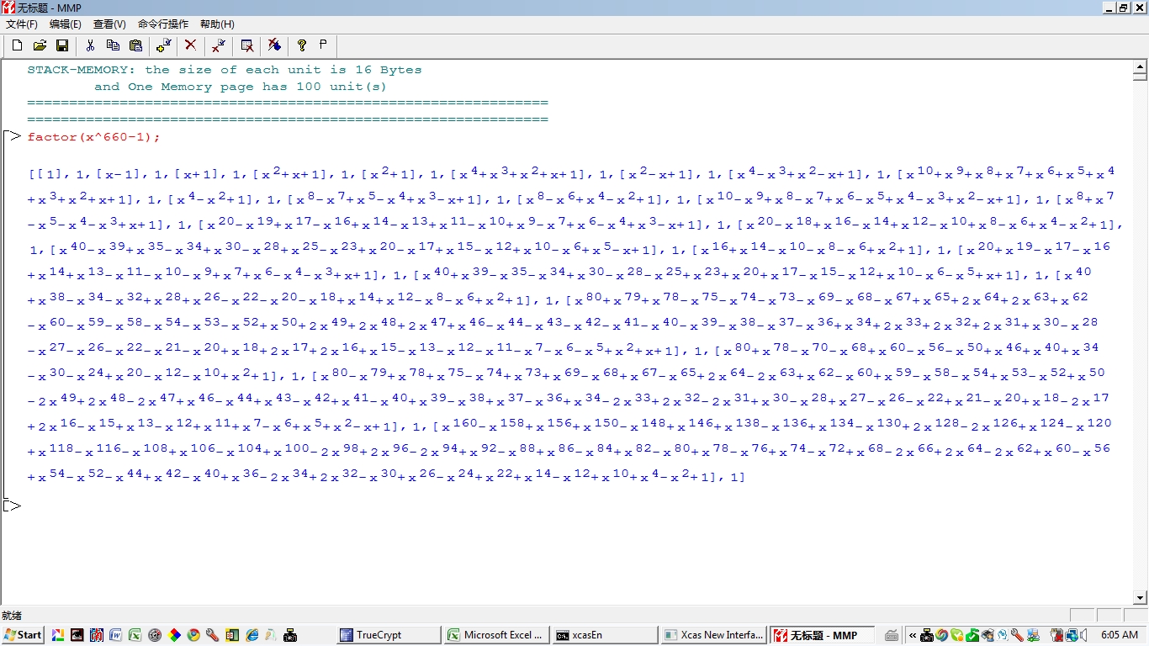The width and height of the screenshot is (1149, 646).
Task: Click the Paste clipboard icon
Action: point(135,45)
